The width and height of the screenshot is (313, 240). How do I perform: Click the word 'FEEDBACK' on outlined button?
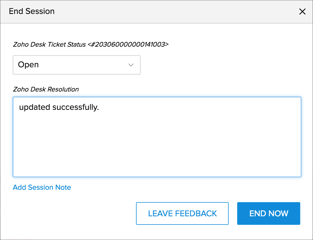point(196,213)
